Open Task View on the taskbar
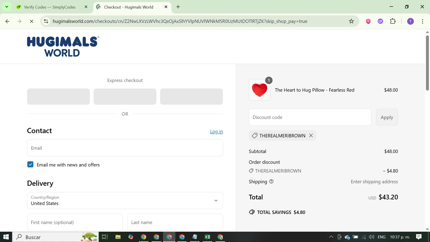The image size is (430, 242). point(105,237)
